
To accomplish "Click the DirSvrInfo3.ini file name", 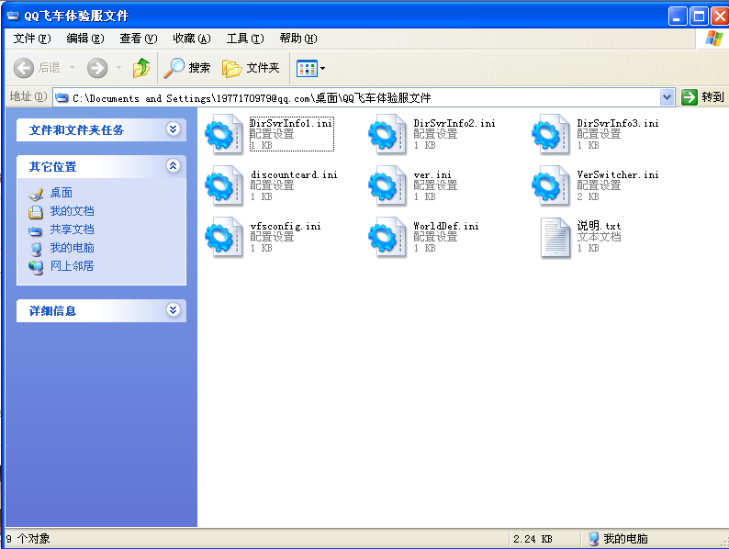I will click(x=618, y=123).
